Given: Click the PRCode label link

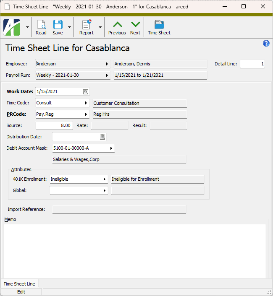Looking at the screenshot, I should [16, 114].
